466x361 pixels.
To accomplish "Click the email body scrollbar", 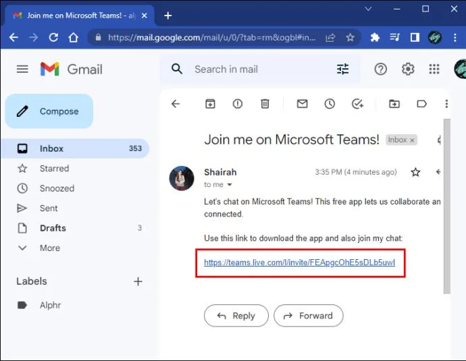I will coord(446,206).
